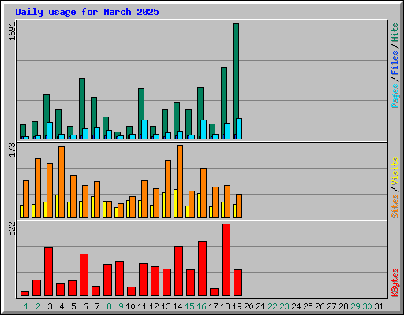Click the orange bar for day 14
The image size is (404, 315).
[180, 181]
